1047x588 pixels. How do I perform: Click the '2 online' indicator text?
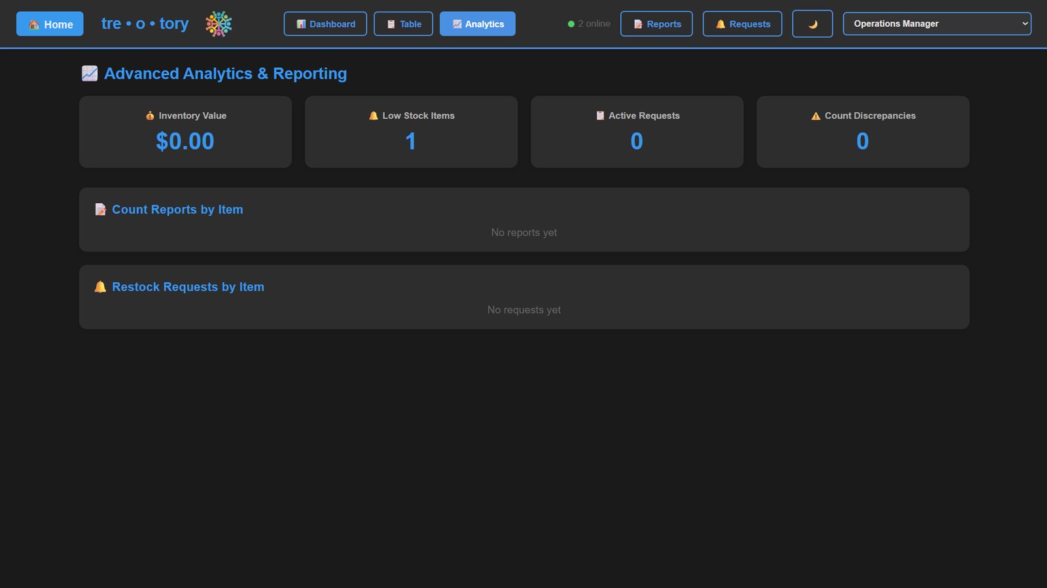(x=594, y=24)
